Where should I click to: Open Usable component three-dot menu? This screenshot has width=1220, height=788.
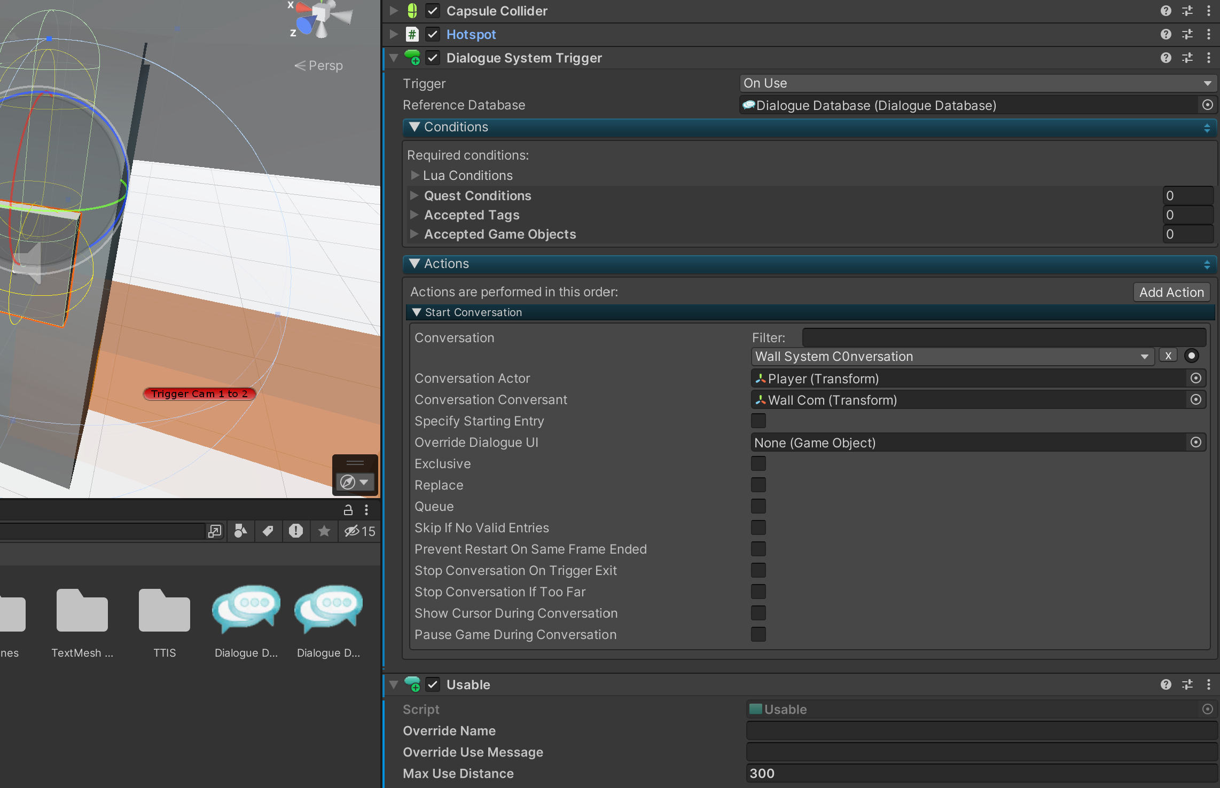click(1208, 684)
